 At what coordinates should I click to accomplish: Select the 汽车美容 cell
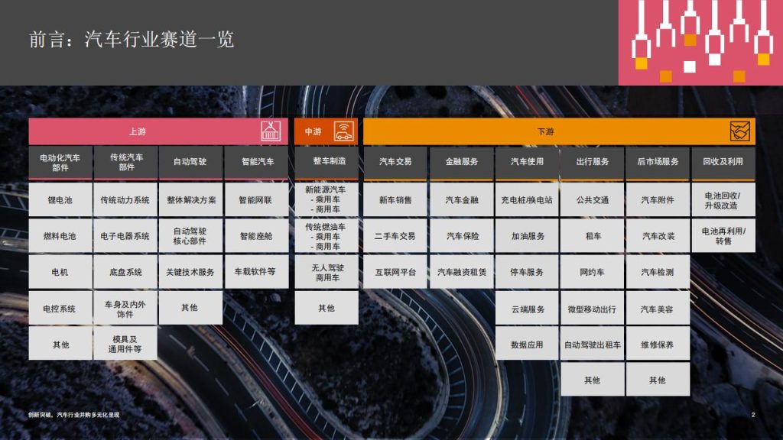(x=658, y=309)
